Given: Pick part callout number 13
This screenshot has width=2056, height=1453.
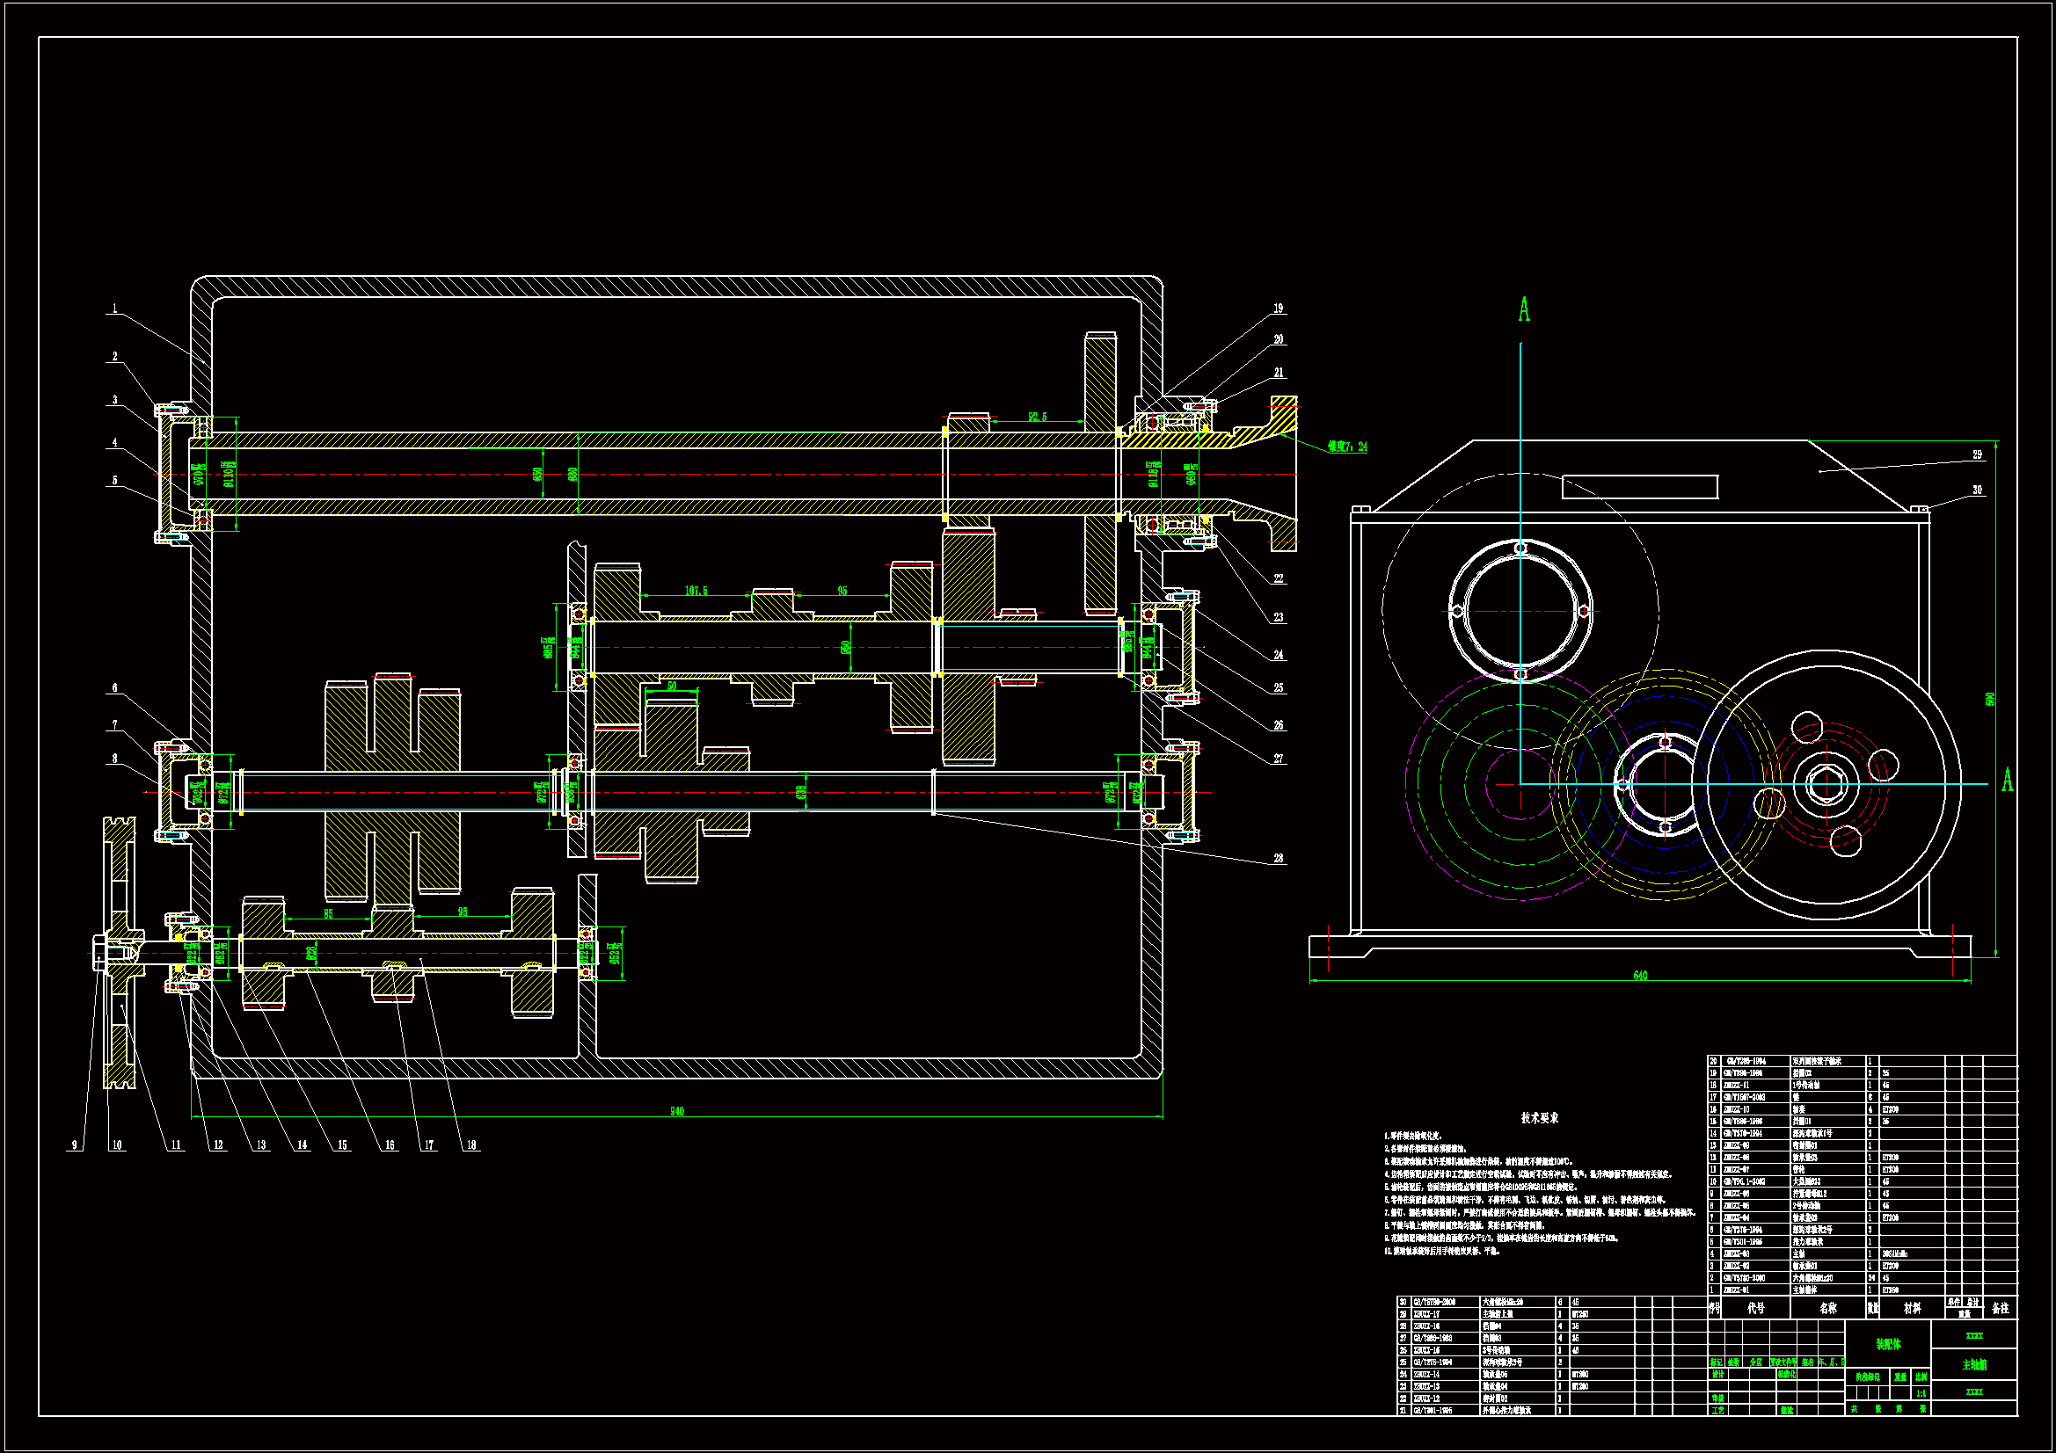Looking at the screenshot, I should click(x=261, y=1145).
